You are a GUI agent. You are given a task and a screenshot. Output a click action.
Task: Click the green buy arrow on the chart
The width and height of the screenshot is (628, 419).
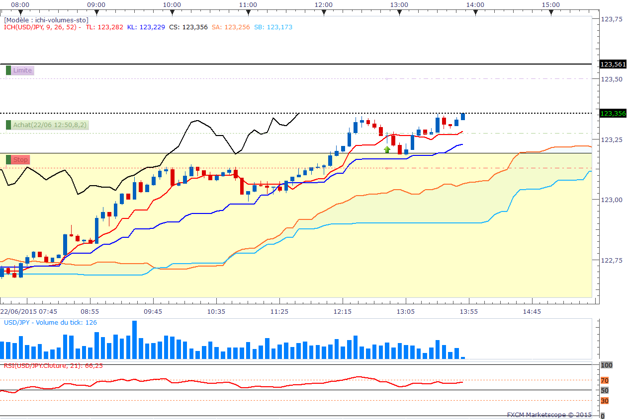(x=387, y=149)
